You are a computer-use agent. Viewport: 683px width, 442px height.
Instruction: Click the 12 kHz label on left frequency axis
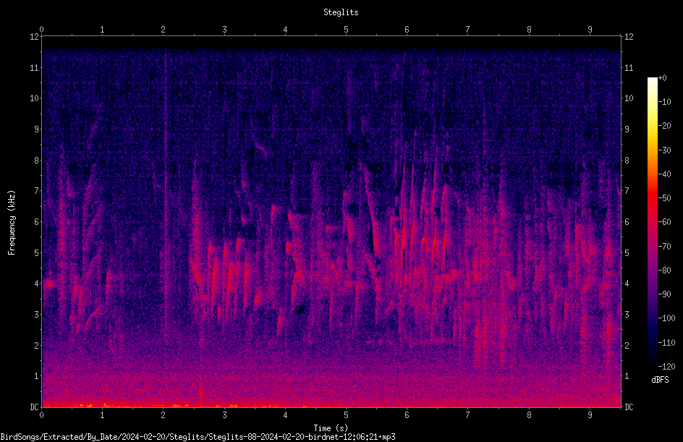point(35,37)
